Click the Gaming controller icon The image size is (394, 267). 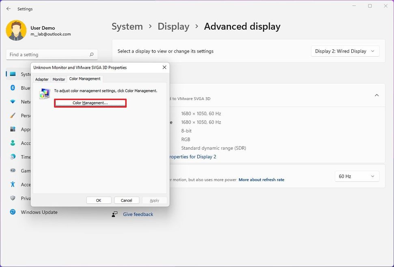tap(13, 171)
